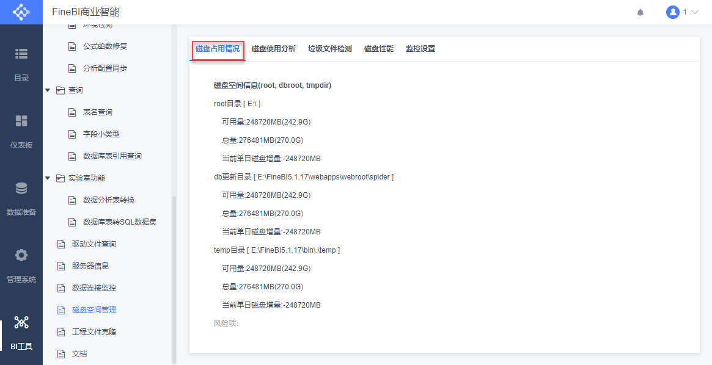Open 文档 tree item

[x=79, y=353]
